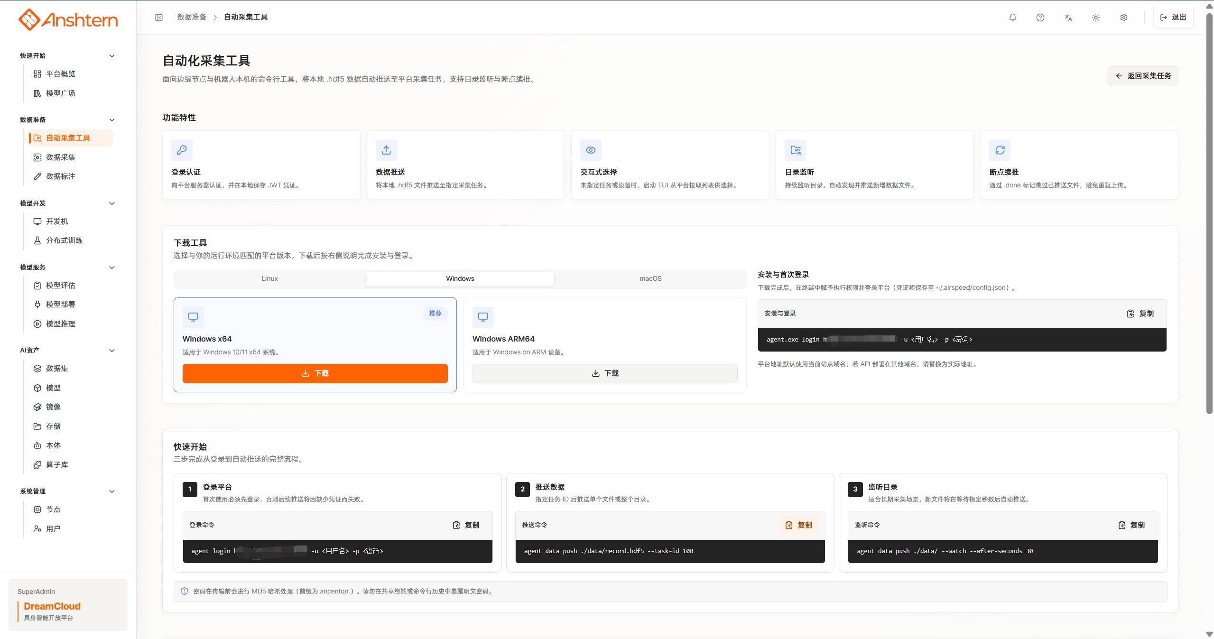Collapse the 模型开发 section chevron

click(112, 204)
